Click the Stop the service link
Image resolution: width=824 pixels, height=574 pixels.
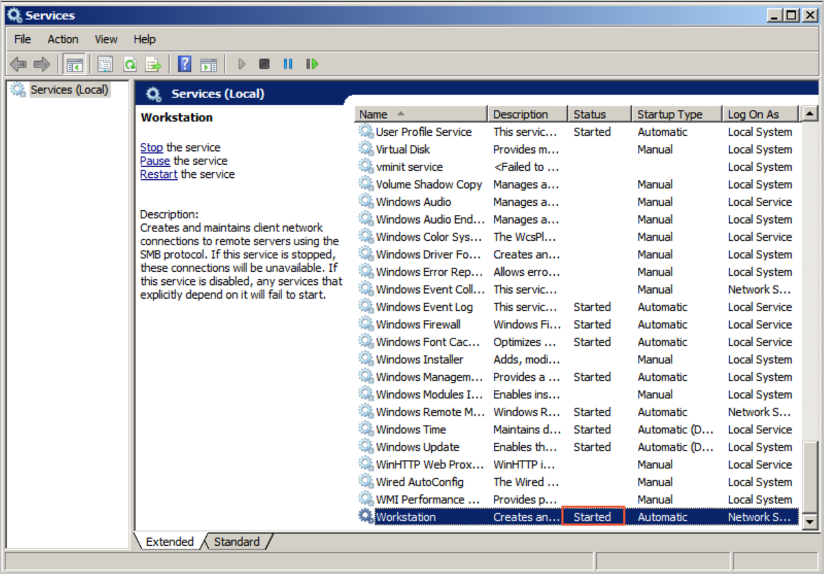[x=151, y=148]
